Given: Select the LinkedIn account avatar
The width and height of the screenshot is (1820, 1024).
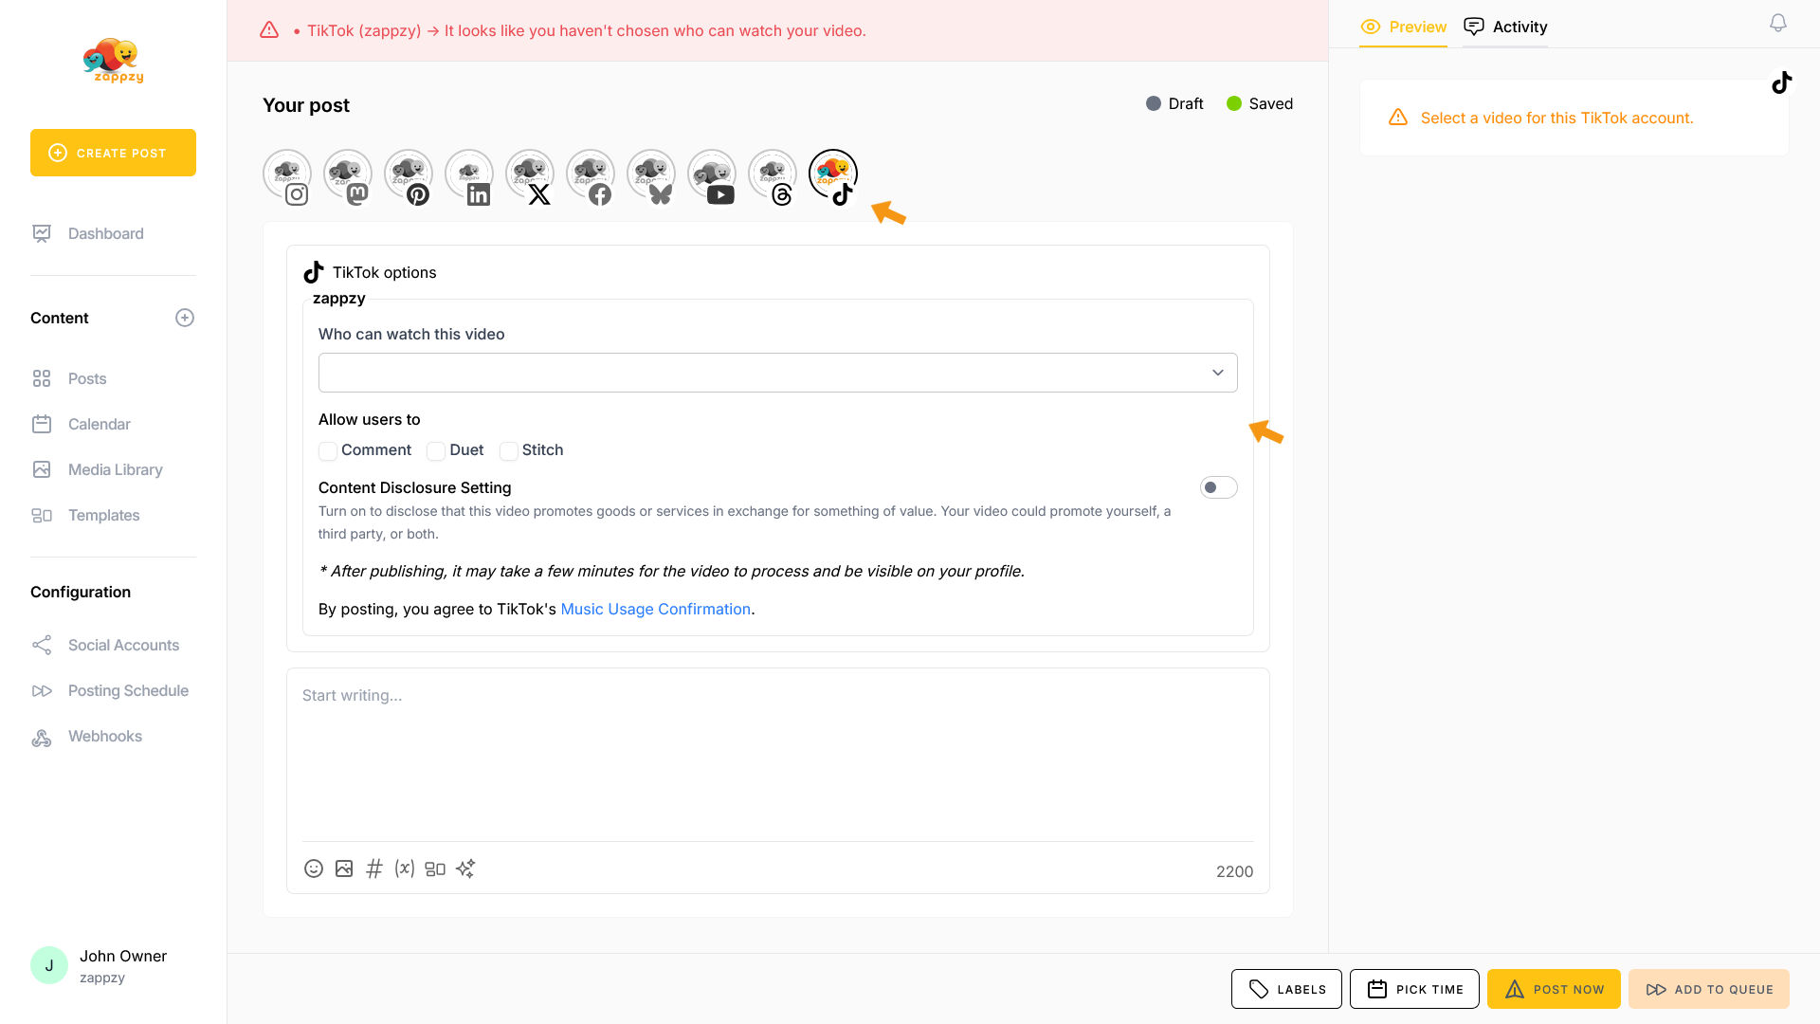Looking at the screenshot, I should (x=469, y=175).
